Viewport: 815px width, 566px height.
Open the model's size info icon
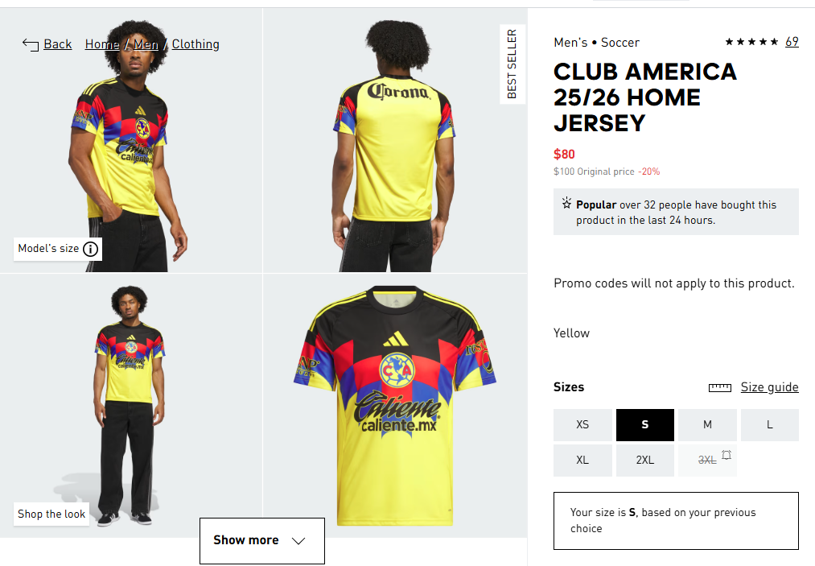click(90, 250)
